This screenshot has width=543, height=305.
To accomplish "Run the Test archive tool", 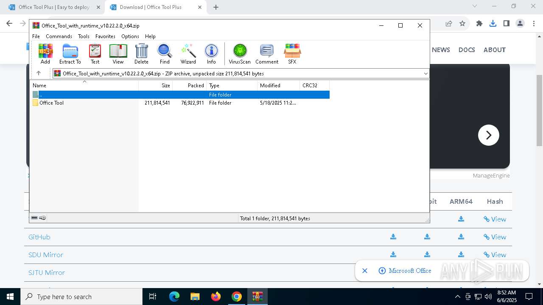I will 95,54.
